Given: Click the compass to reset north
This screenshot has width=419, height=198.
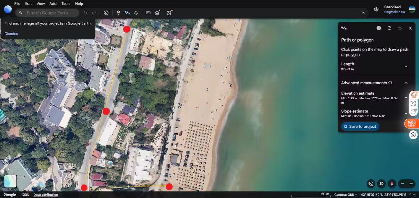Looking at the screenshot, I should (x=392, y=184).
